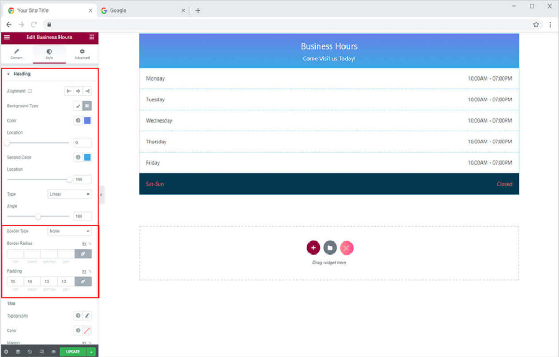Toggle linked values for Border Radius

click(x=83, y=254)
